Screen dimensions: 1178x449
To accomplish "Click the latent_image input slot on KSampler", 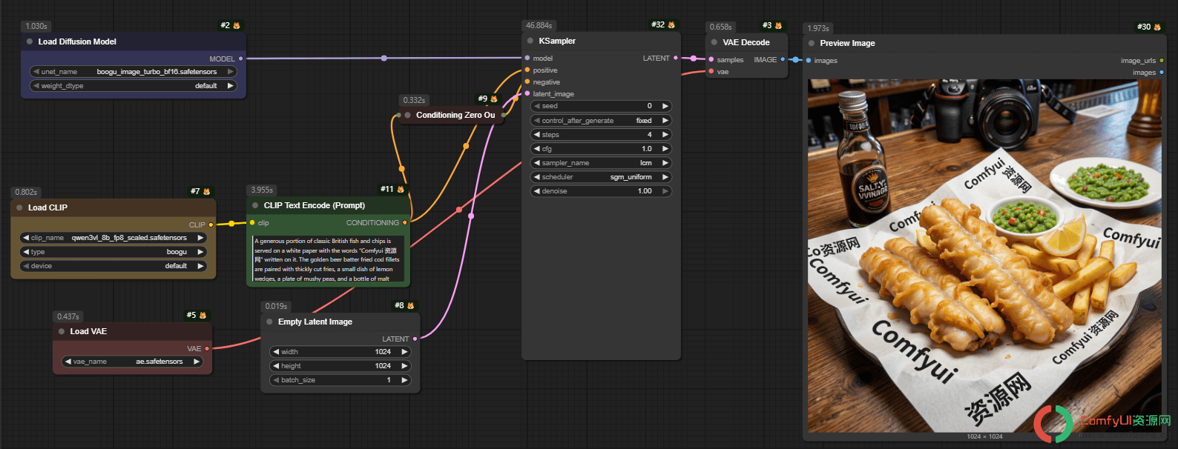I will click(527, 94).
